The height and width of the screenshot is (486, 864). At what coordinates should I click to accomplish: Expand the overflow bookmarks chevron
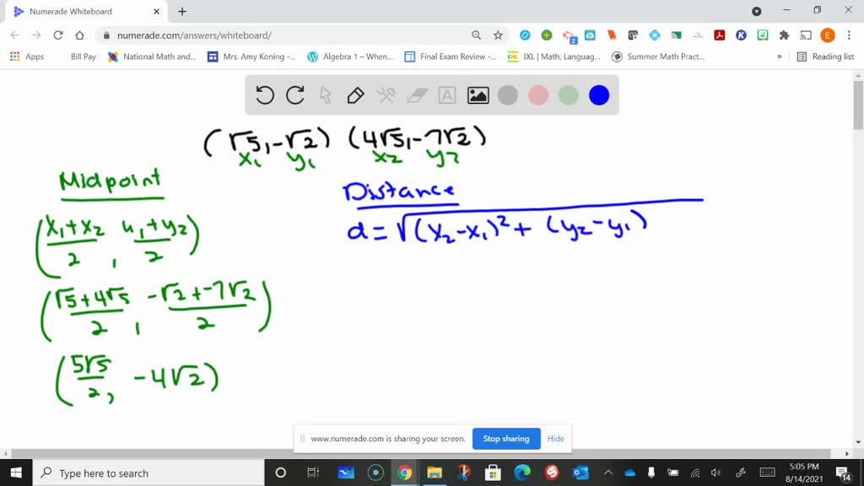(x=780, y=57)
